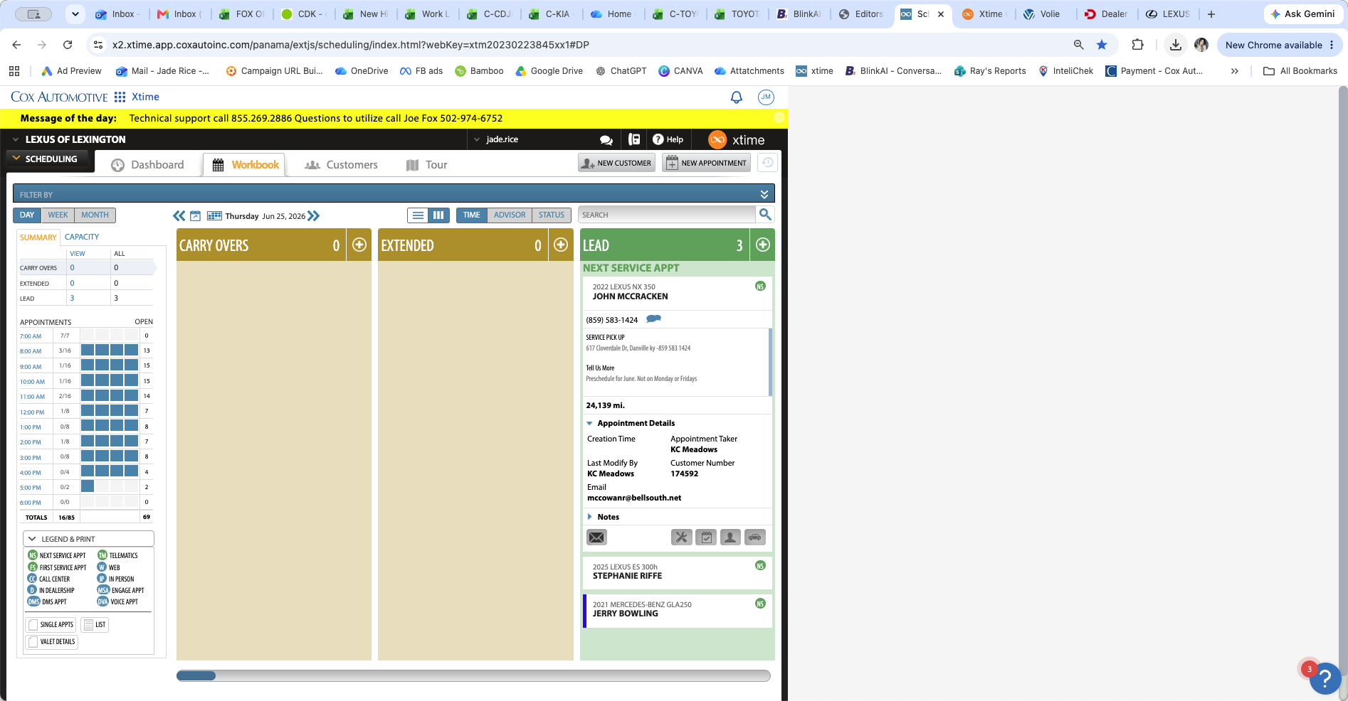This screenshot has height=701, width=1348.
Task: Open the Scheduling module dropdown
Action: pyautogui.click(x=16, y=159)
